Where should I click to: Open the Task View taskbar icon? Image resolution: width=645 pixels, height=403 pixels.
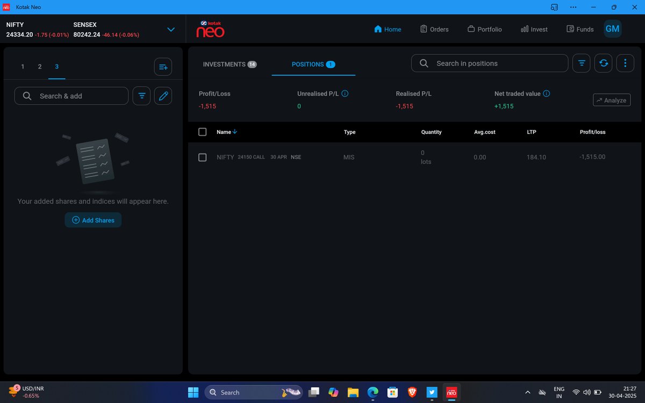coord(314,392)
